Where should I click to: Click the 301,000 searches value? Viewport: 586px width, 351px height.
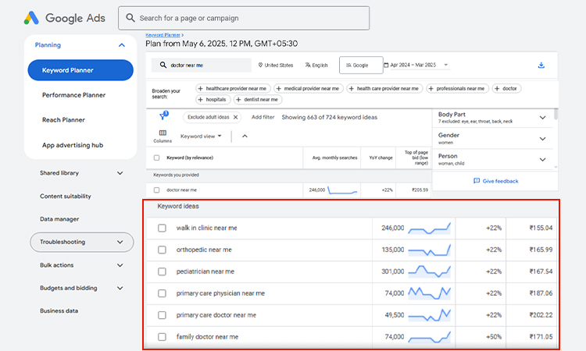pos(392,271)
